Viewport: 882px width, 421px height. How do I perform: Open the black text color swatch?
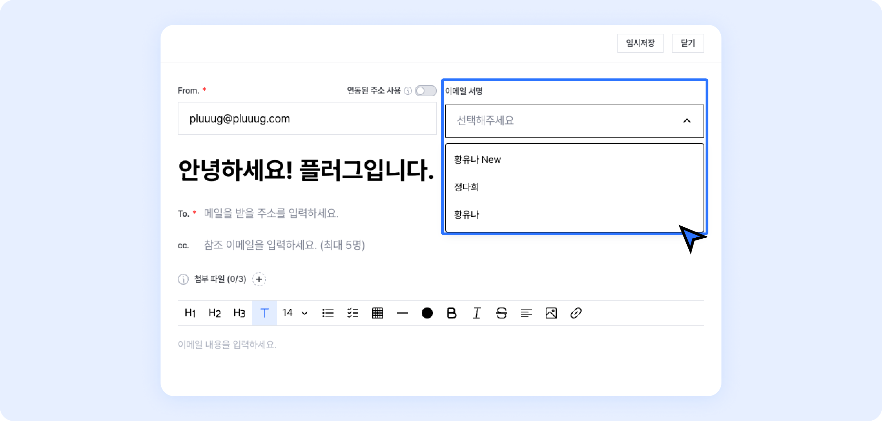[427, 313]
